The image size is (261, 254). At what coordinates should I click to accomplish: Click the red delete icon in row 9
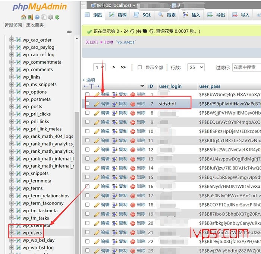pyautogui.click(x=133, y=123)
